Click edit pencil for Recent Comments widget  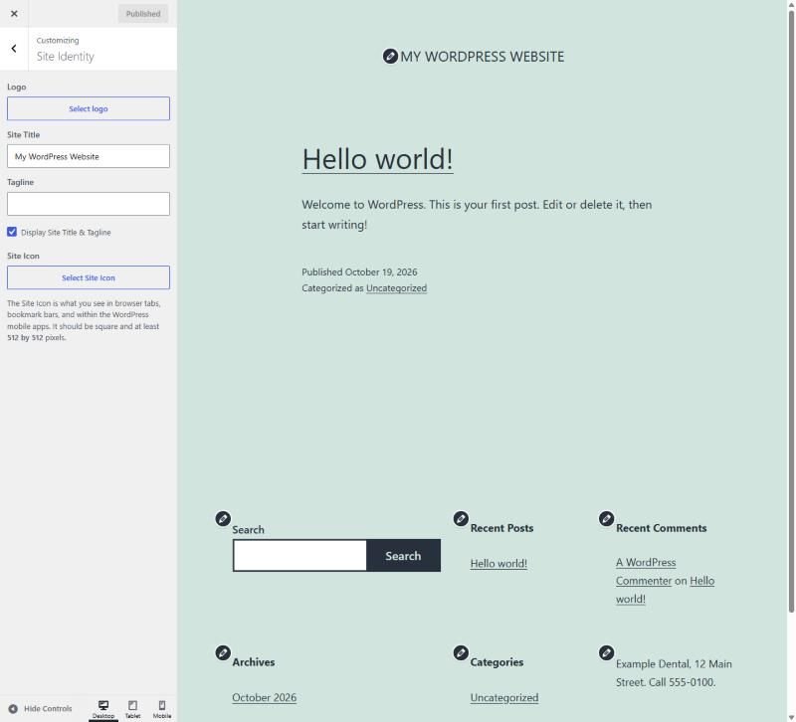(606, 518)
